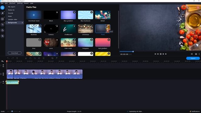This screenshot has height=113, width=201.
Task: Select File import in media list
Action: point(12,7)
